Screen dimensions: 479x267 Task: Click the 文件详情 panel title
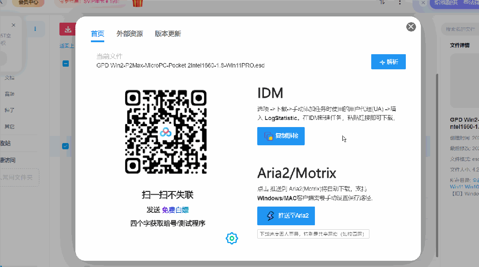coord(460,45)
